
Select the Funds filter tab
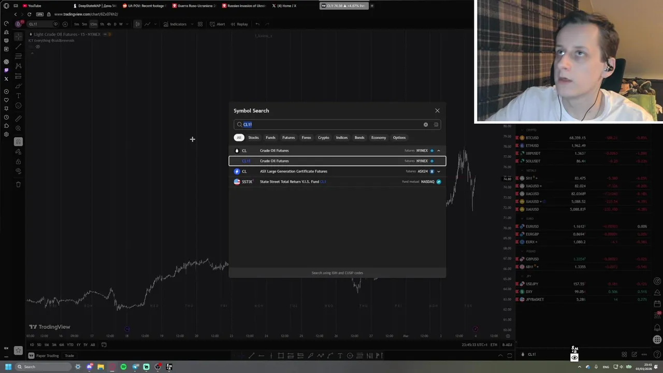coord(270,137)
